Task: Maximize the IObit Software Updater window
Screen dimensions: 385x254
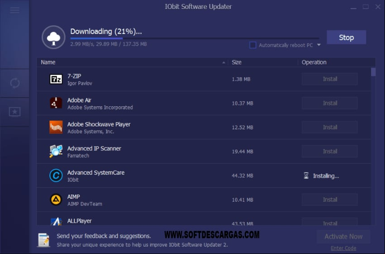Action: tap(366, 7)
